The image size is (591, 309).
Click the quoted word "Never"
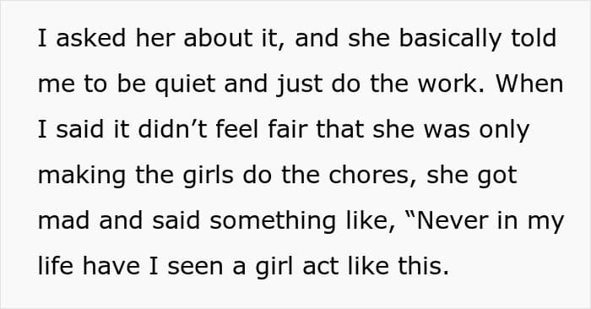[x=453, y=220]
